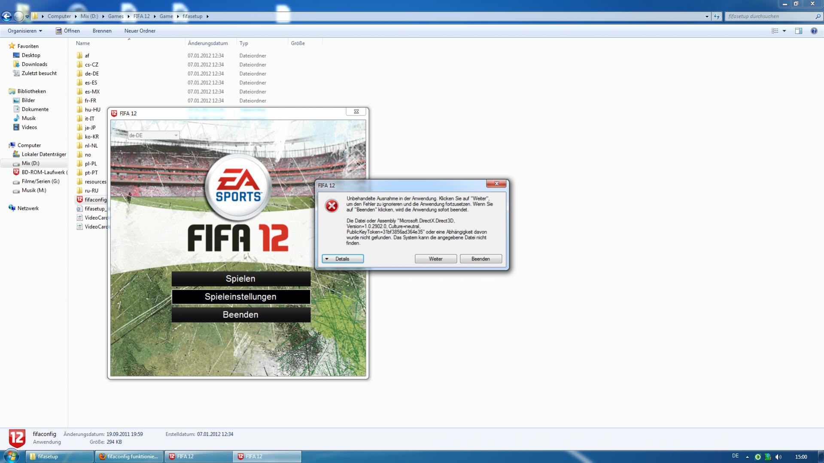Viewport: 824px width, 463px height.
Task: Select Downloads in Favoriten
Action: [34, 64]
